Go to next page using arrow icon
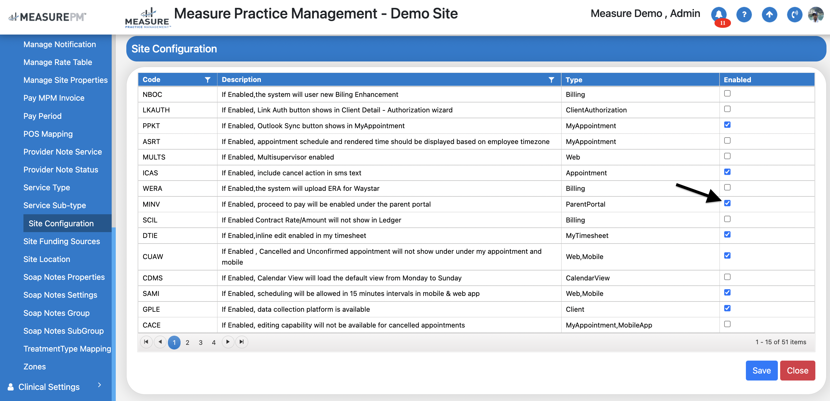Viewport: 830px width, 401px height. 228,342
